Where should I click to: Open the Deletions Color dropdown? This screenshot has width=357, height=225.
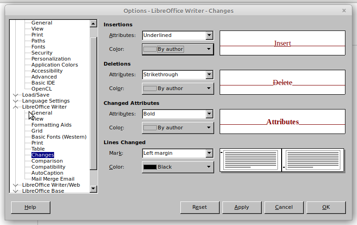(x=178, y=89)
